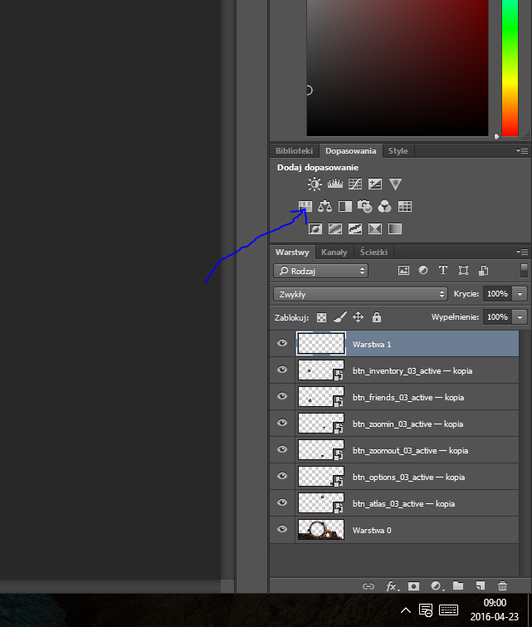Add an Exposure adjustment layer

click(375, 184)
